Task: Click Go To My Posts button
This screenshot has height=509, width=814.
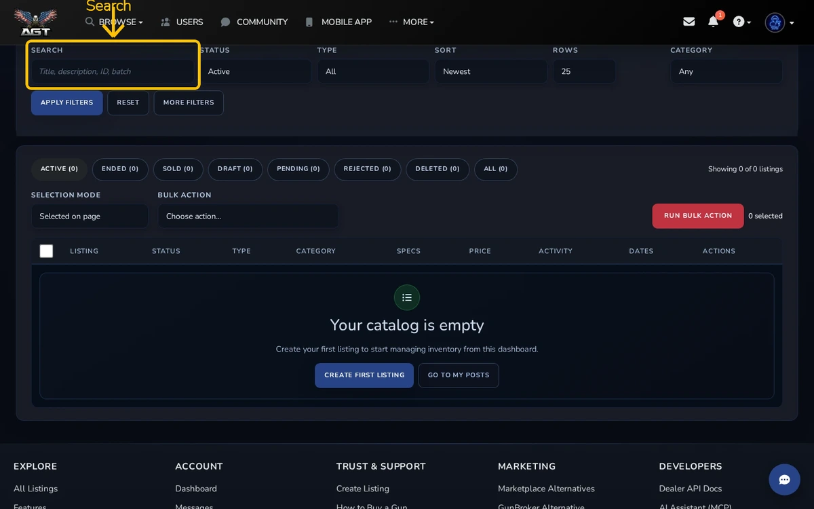Action: (x=459, y=375)
